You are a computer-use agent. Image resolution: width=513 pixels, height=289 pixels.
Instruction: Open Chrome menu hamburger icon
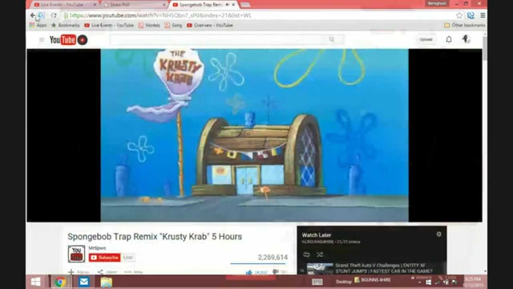[483, 15]
